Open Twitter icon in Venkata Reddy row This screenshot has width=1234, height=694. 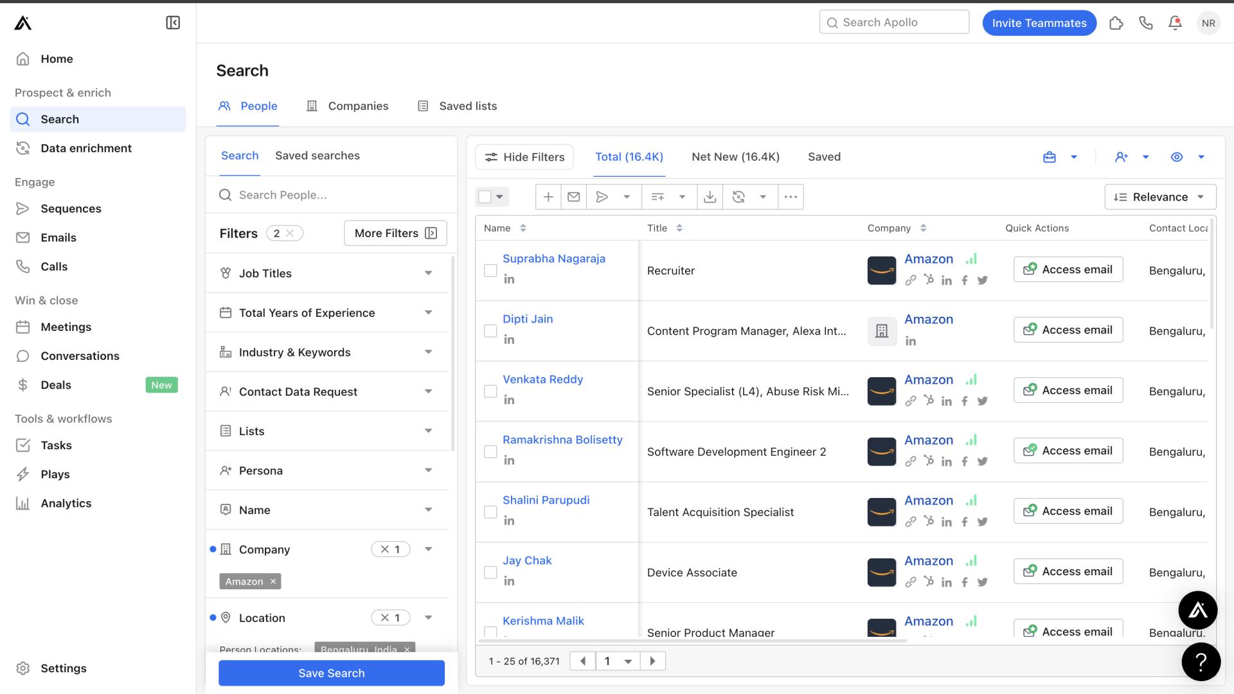tap(983, 401)
